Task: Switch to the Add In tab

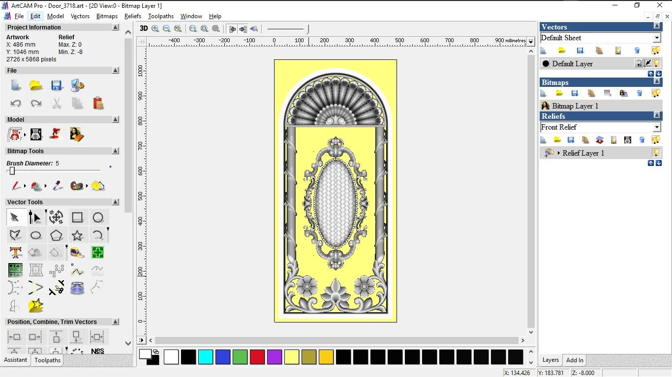Action: pos(575,360)
